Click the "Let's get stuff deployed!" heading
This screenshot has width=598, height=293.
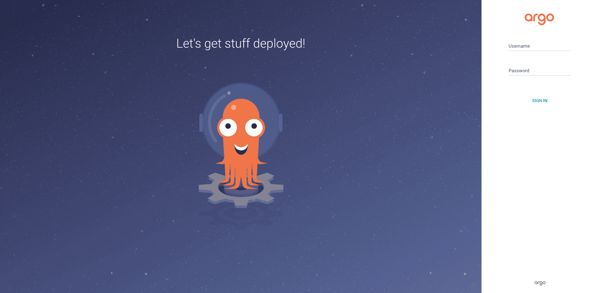coord(241,44)
